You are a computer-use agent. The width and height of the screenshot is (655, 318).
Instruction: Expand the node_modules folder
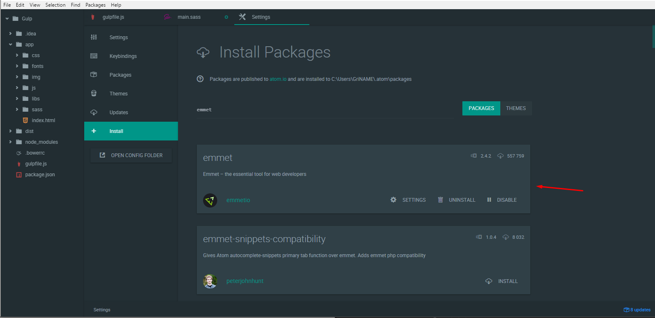click(10, 142)
